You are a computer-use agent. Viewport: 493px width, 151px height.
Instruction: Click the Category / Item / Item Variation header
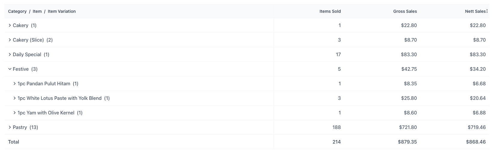click(42, 11)
